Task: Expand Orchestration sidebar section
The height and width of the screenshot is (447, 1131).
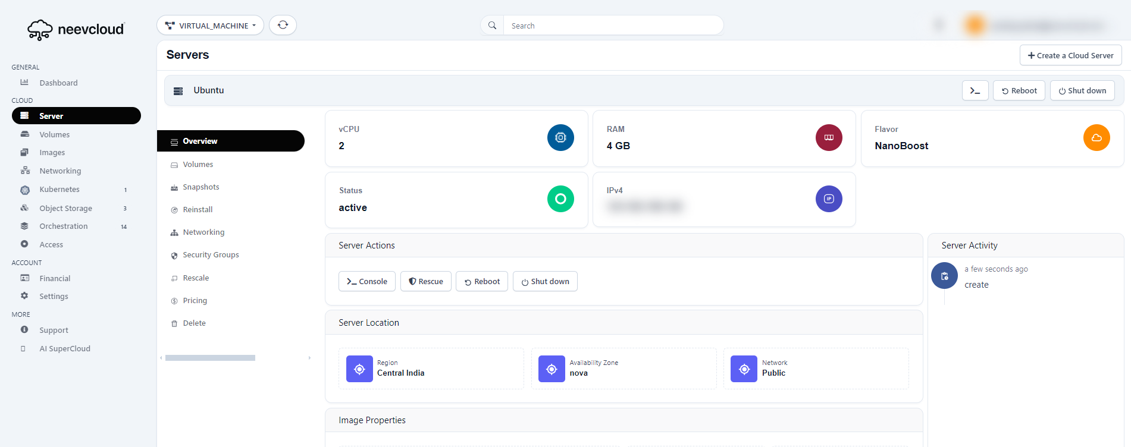Action: tap(64, 226)
